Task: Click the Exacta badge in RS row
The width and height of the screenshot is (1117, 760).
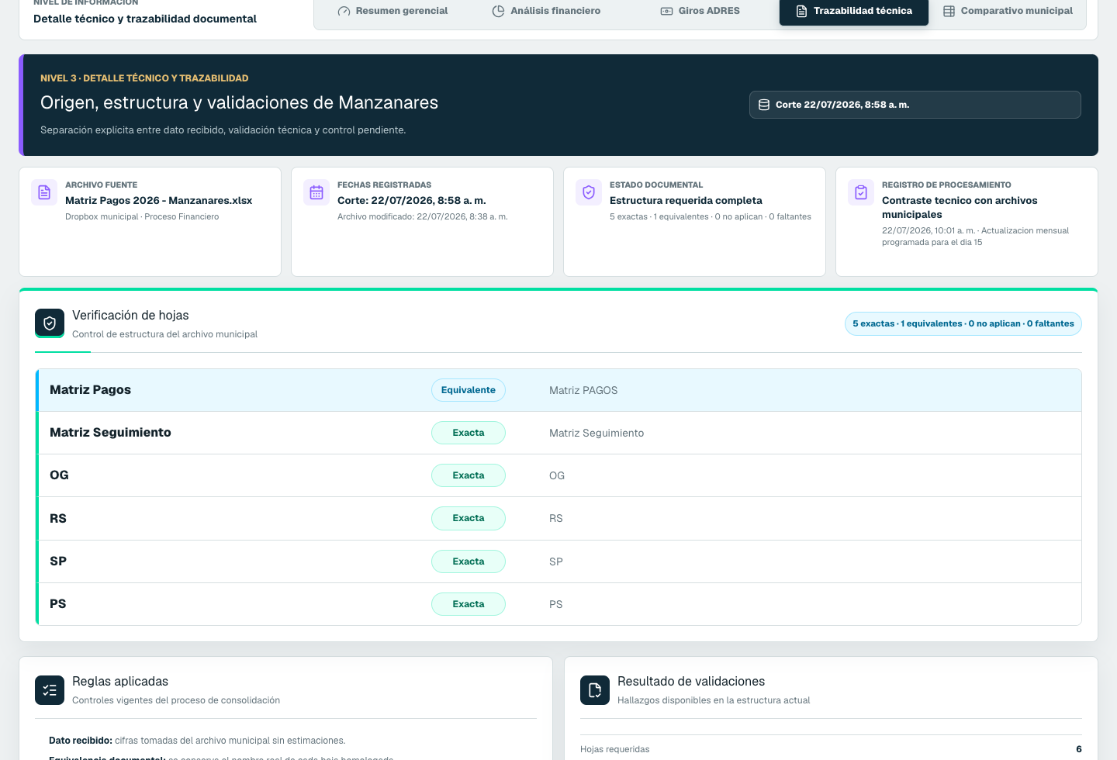Action: point(469,518)
